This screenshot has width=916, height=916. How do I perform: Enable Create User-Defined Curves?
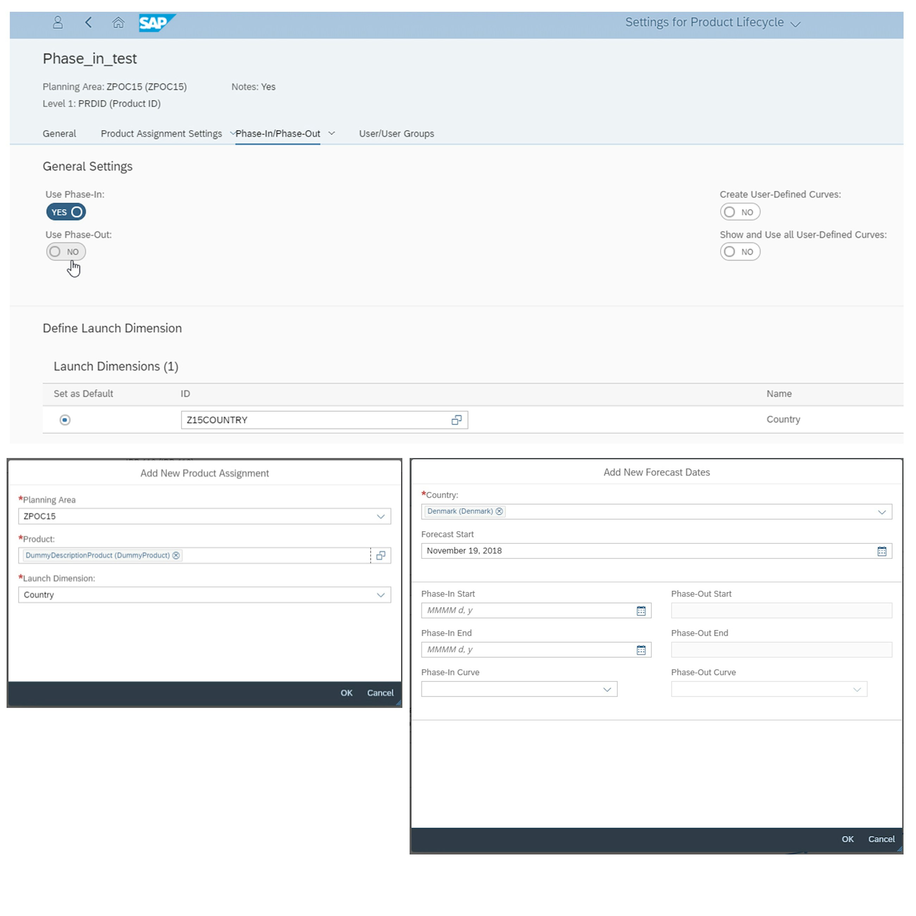(x=739, y=212)
